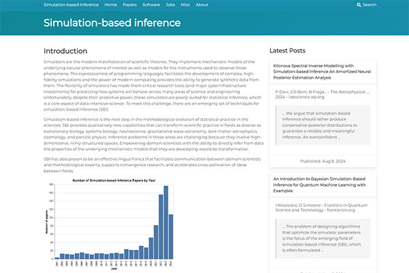
Task: Select the Jobs menu item
Action: (170, 5)
